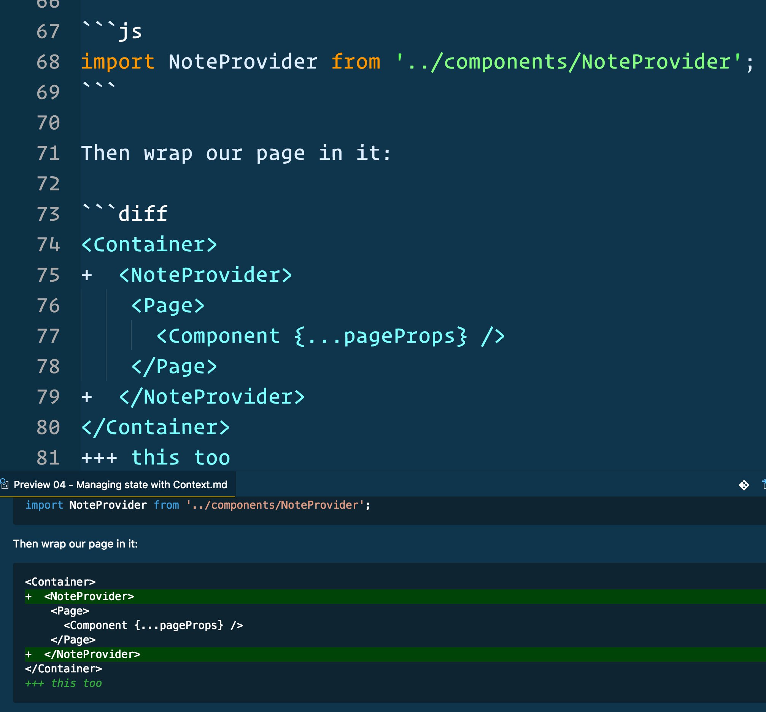Click the opening <Container> line in the preview code block
The image size is (766, 712).
coord(60,581)
